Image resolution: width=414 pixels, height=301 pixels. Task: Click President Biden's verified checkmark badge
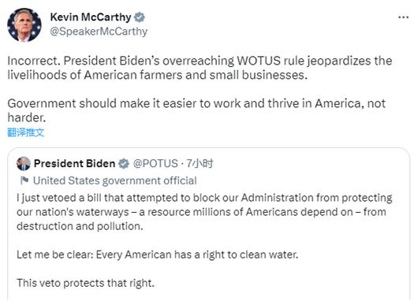(x=124, y=164)
